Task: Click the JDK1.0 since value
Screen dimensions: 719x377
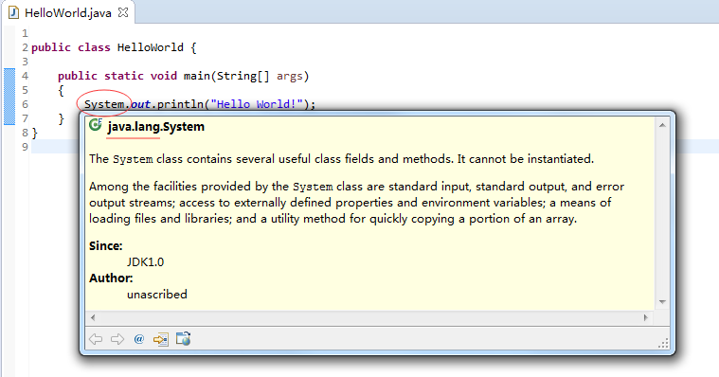Action: (145, 261)
